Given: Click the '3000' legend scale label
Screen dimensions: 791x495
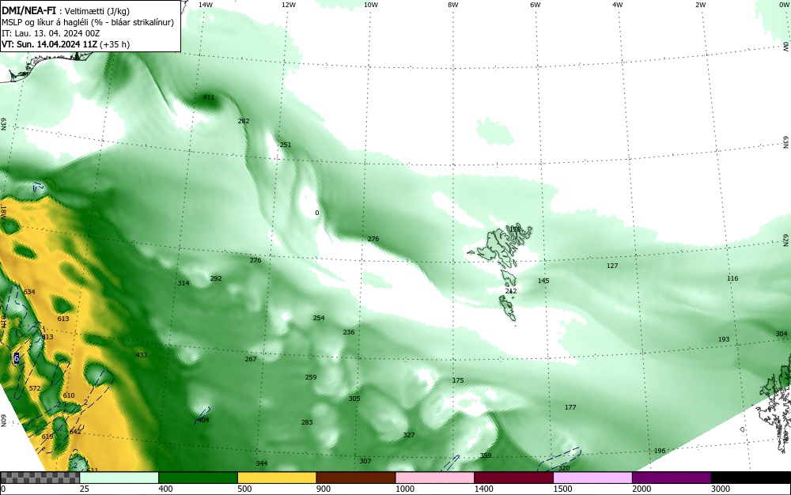Looking at the screenshot, I should (721, 489).
